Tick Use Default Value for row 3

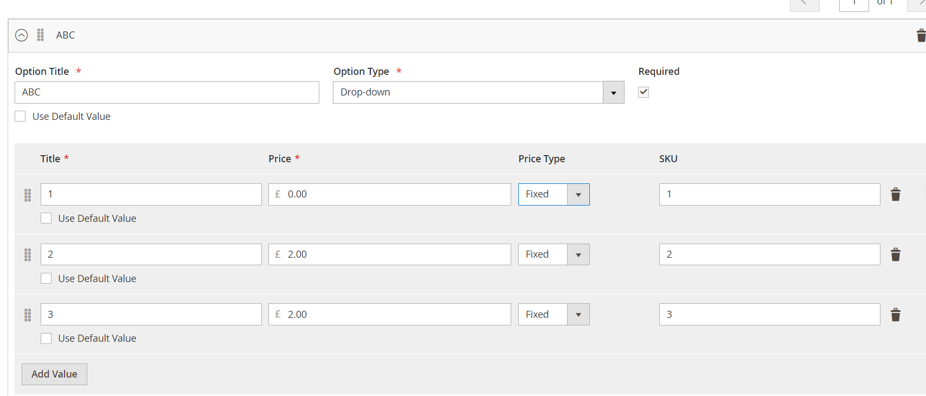46,338
